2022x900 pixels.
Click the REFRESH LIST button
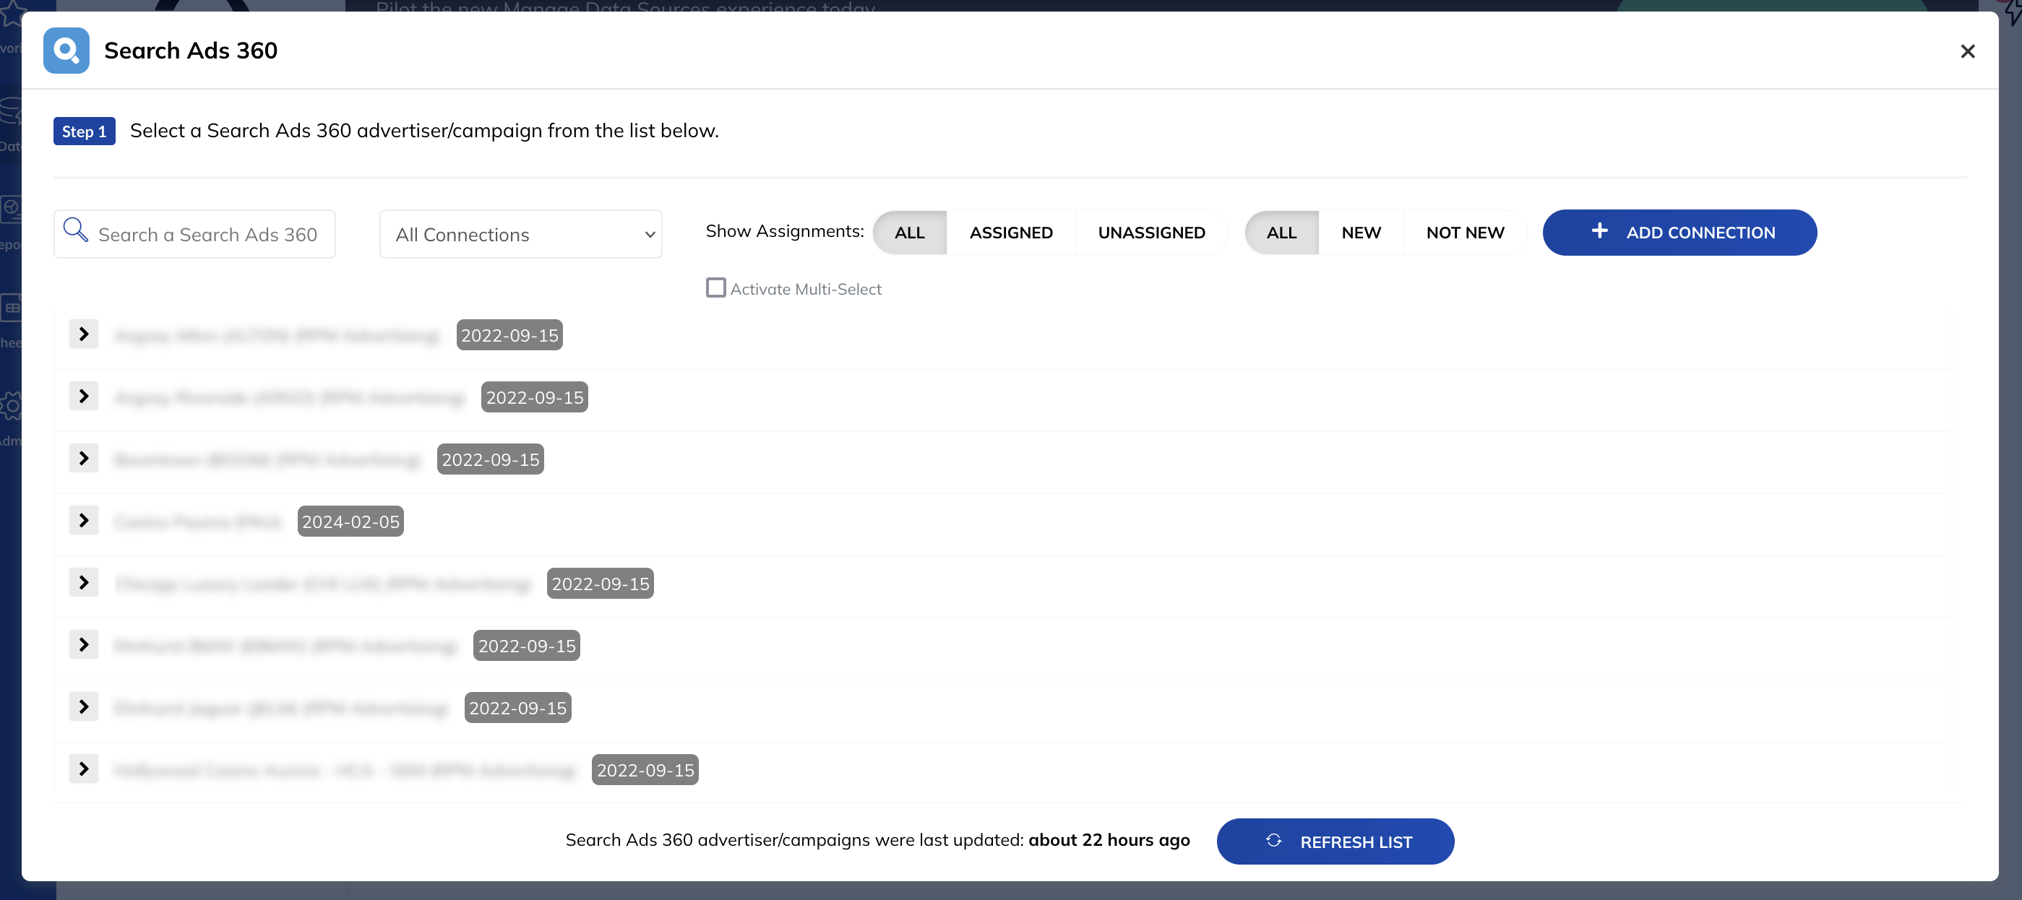(1335, 842)
